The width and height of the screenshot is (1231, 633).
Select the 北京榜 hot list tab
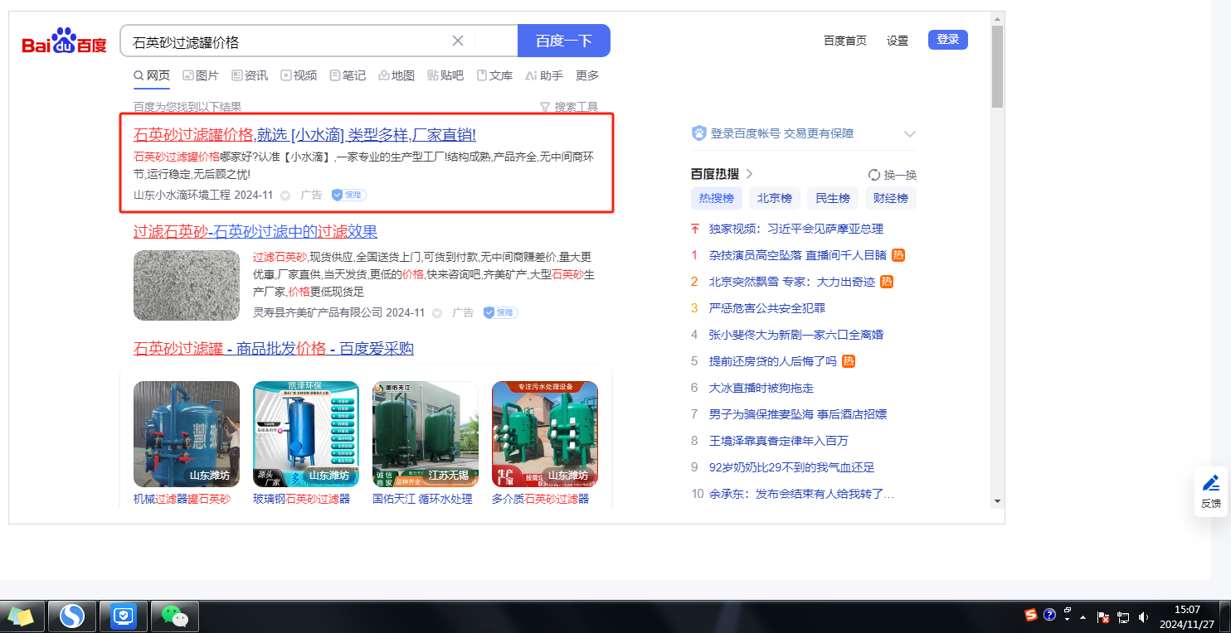(x=776, y=198)
